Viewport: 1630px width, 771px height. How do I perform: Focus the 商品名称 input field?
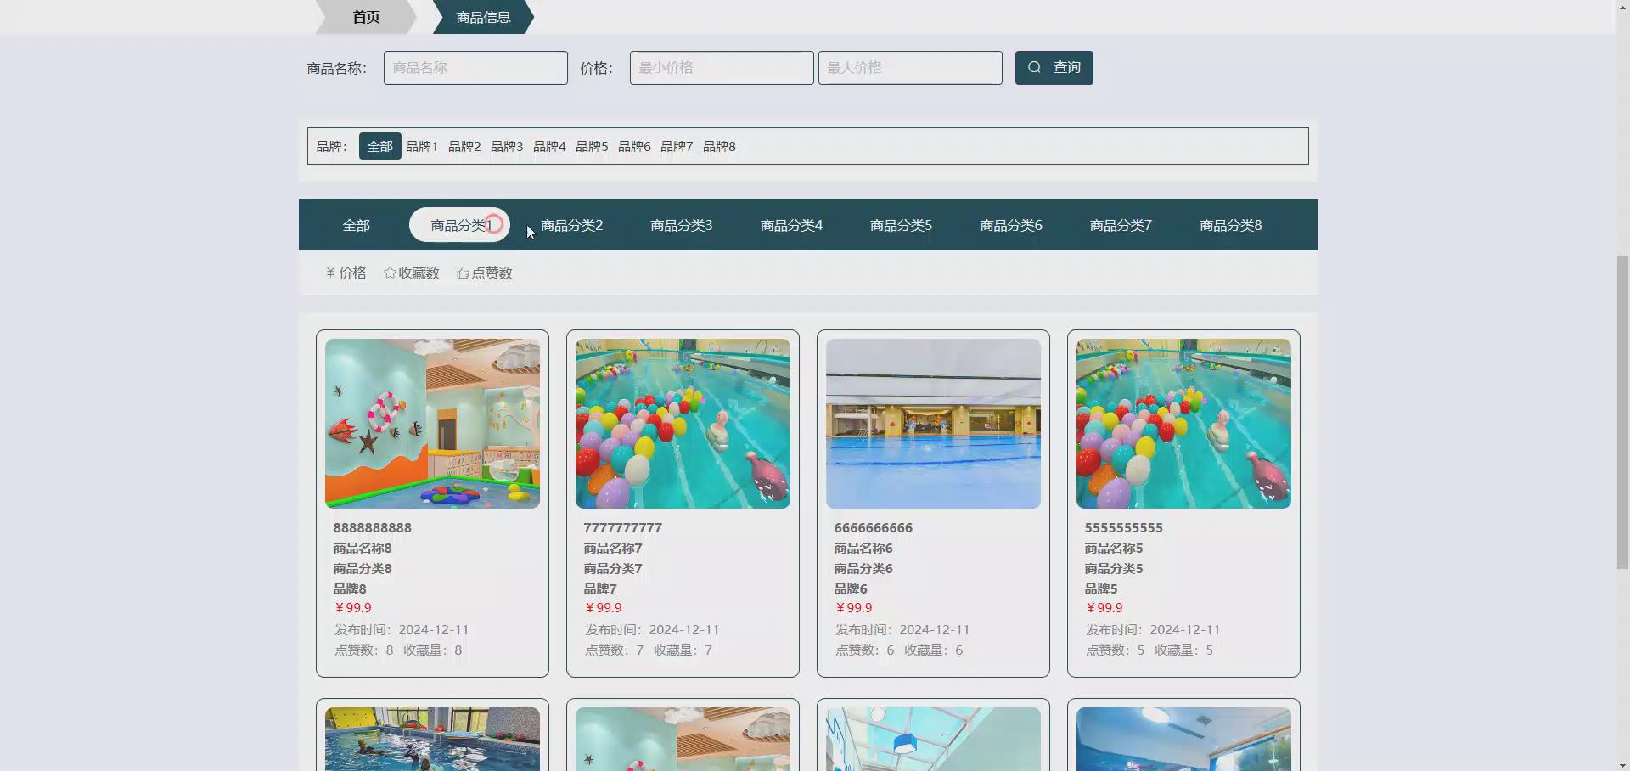[x=475, y=68]
